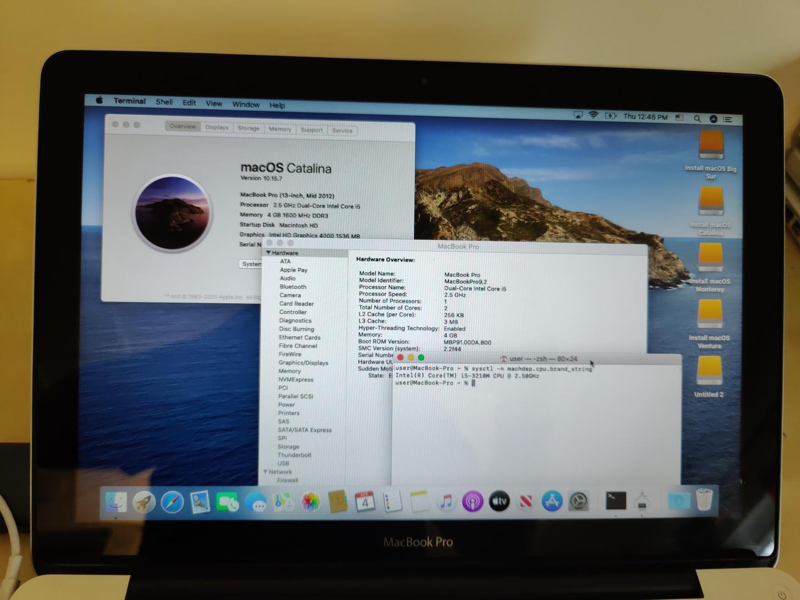The image size is (800, 600).
Task: Open Spotlight search in the menu bar
Action: (x=697, y=118)
